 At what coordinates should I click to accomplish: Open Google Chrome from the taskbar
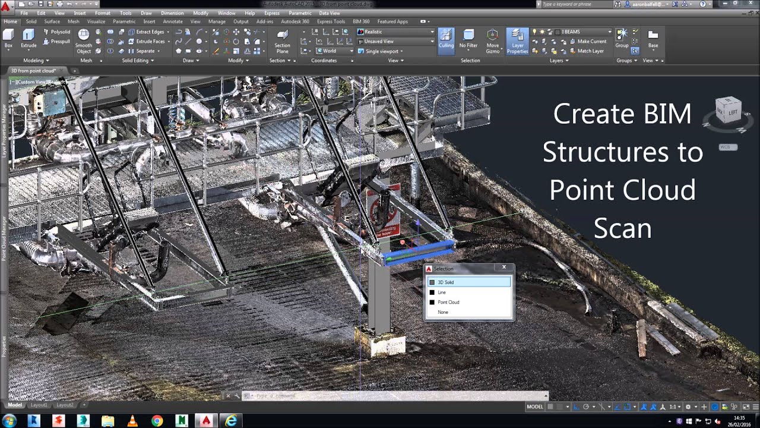tap(157, 420)
